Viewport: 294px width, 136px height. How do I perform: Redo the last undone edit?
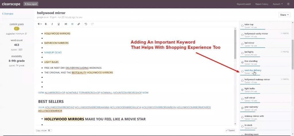[x=92, y=24]
